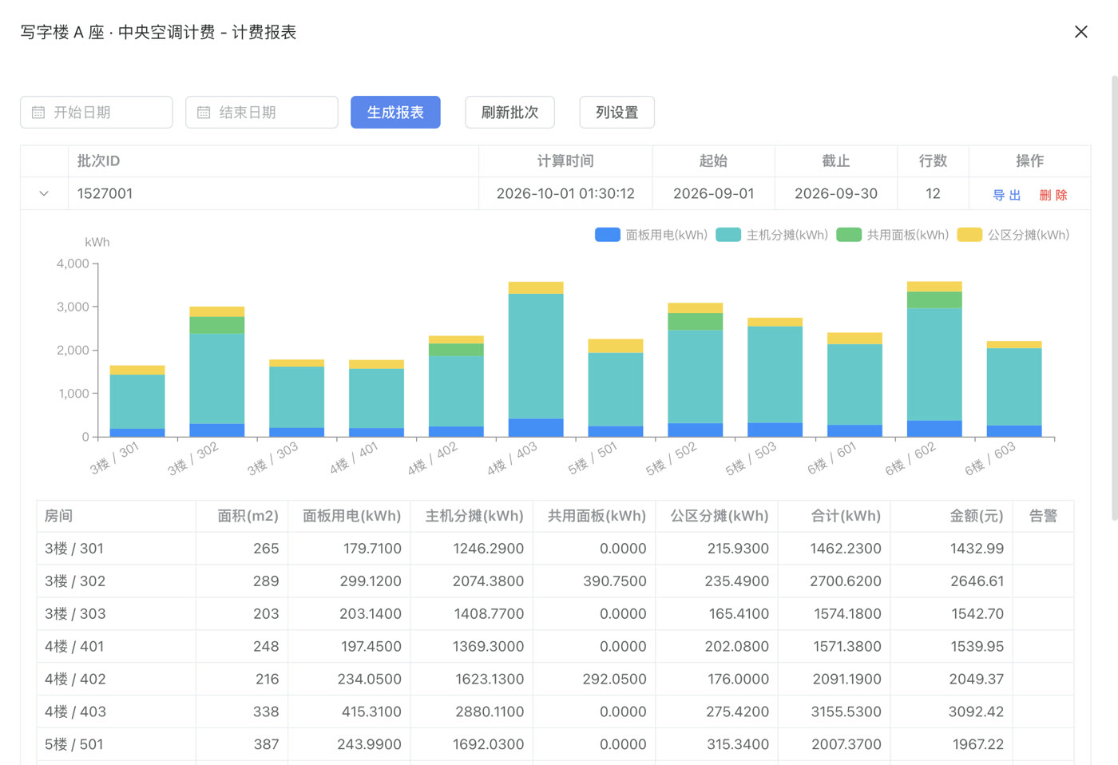Click 删除 link for batch 1527001
1118x765 pixels.
pos(1053,195)
